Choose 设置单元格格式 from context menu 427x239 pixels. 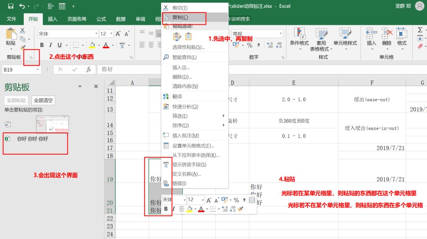195,146
